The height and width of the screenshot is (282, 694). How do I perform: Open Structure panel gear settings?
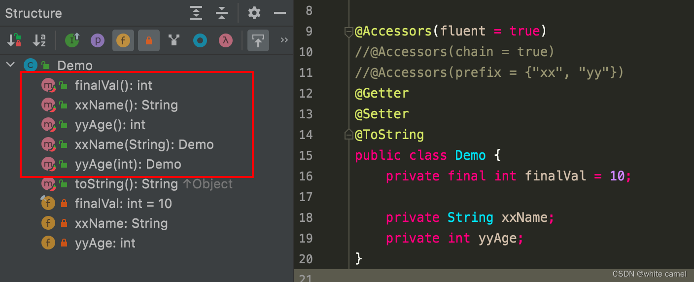coord(254,13)
